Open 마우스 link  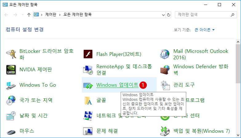pyautogui.click(x=27, y=131)
